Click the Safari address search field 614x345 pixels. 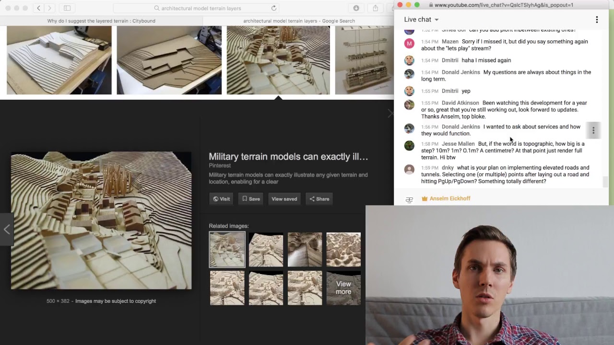tap(197, 8)
